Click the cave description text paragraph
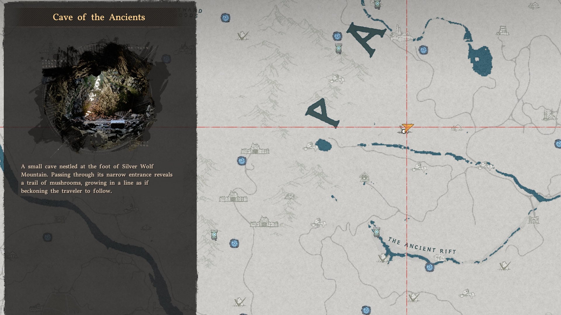Screen dimensions: 561x315 96,178
